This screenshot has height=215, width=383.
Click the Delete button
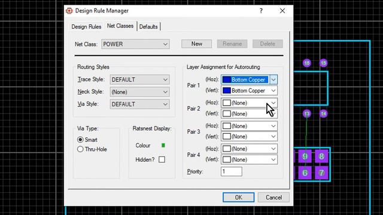point(268,44)
